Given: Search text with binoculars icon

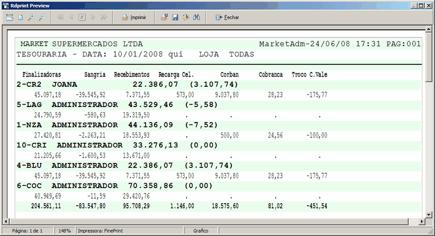Looking at the screenshot, I should [x=197, y=17].
